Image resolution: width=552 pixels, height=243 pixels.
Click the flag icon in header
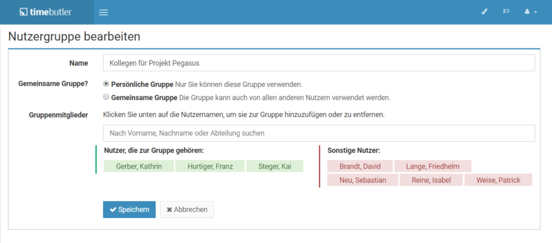click(506, 12)
